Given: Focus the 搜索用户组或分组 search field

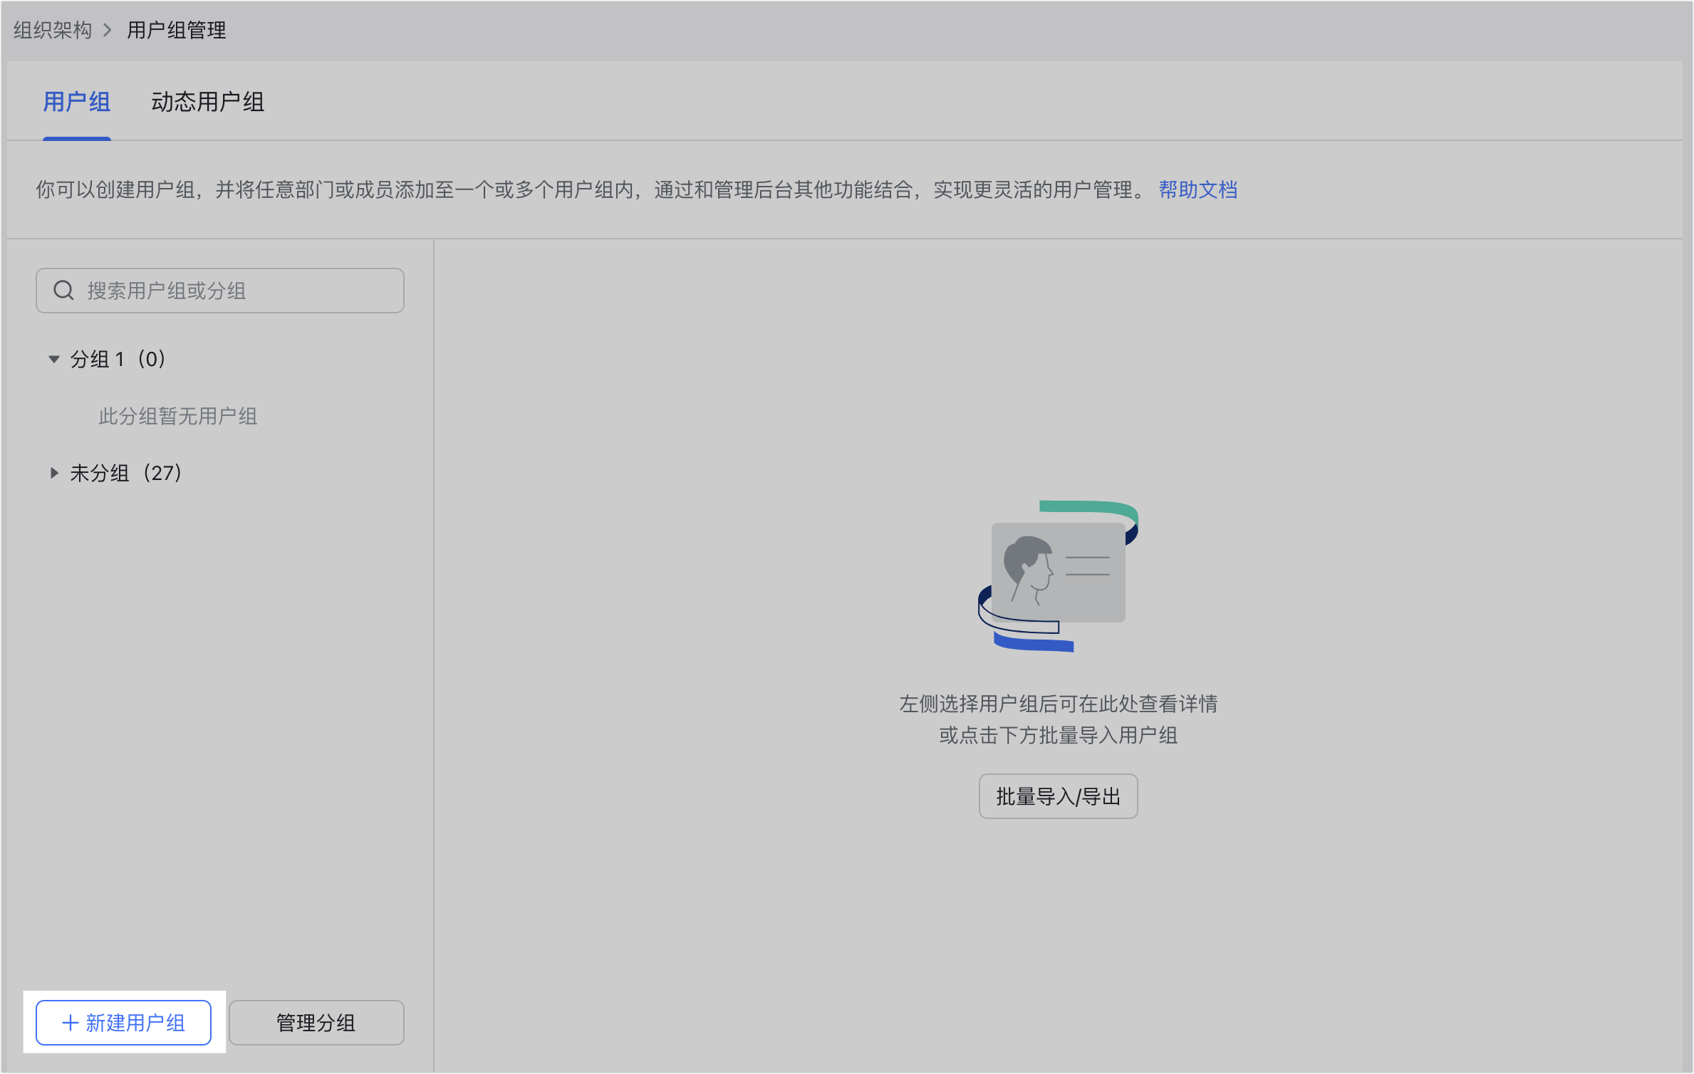Looking at the screenshot, I should point(235,291).
